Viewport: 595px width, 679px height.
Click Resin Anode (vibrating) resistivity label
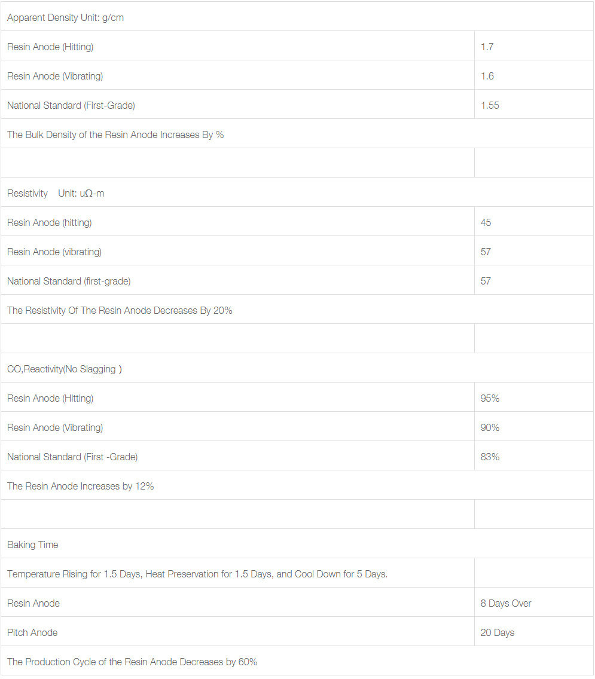54,252
